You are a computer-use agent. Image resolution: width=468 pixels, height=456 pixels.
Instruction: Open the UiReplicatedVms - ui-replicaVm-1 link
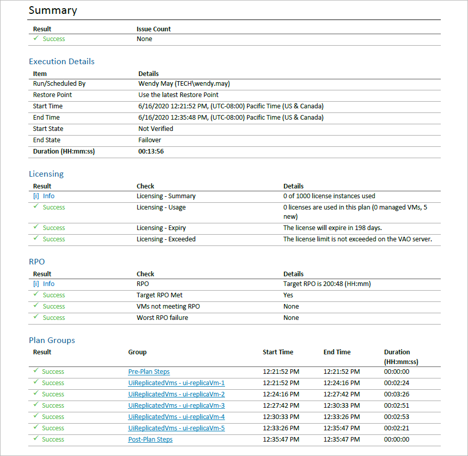pos(176,383)
